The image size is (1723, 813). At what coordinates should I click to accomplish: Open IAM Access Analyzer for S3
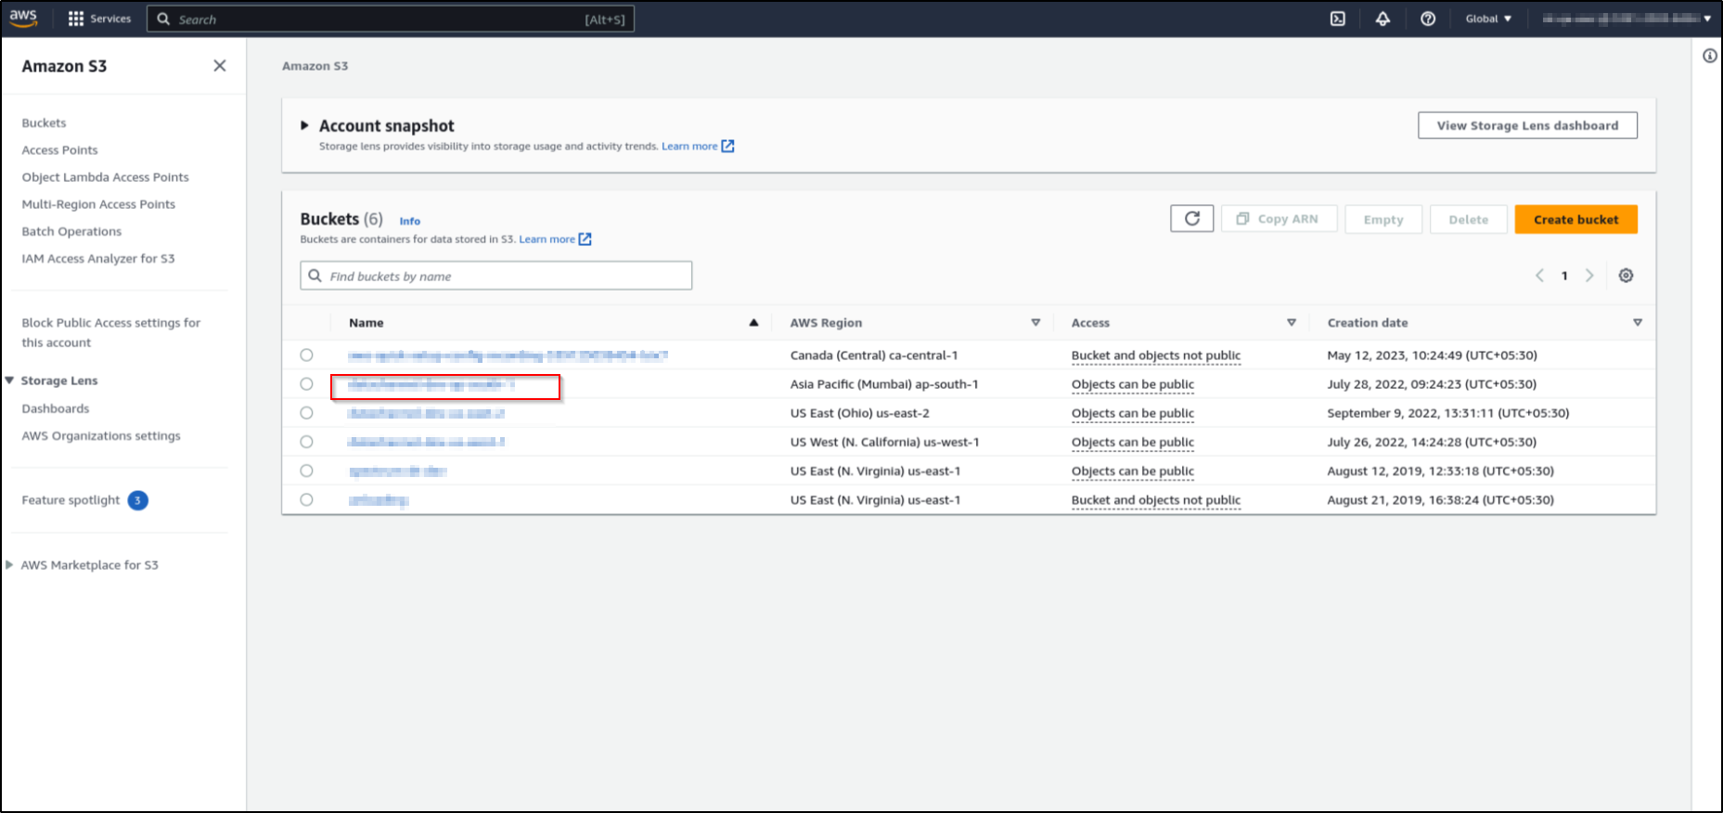click(x=97, y=259)
